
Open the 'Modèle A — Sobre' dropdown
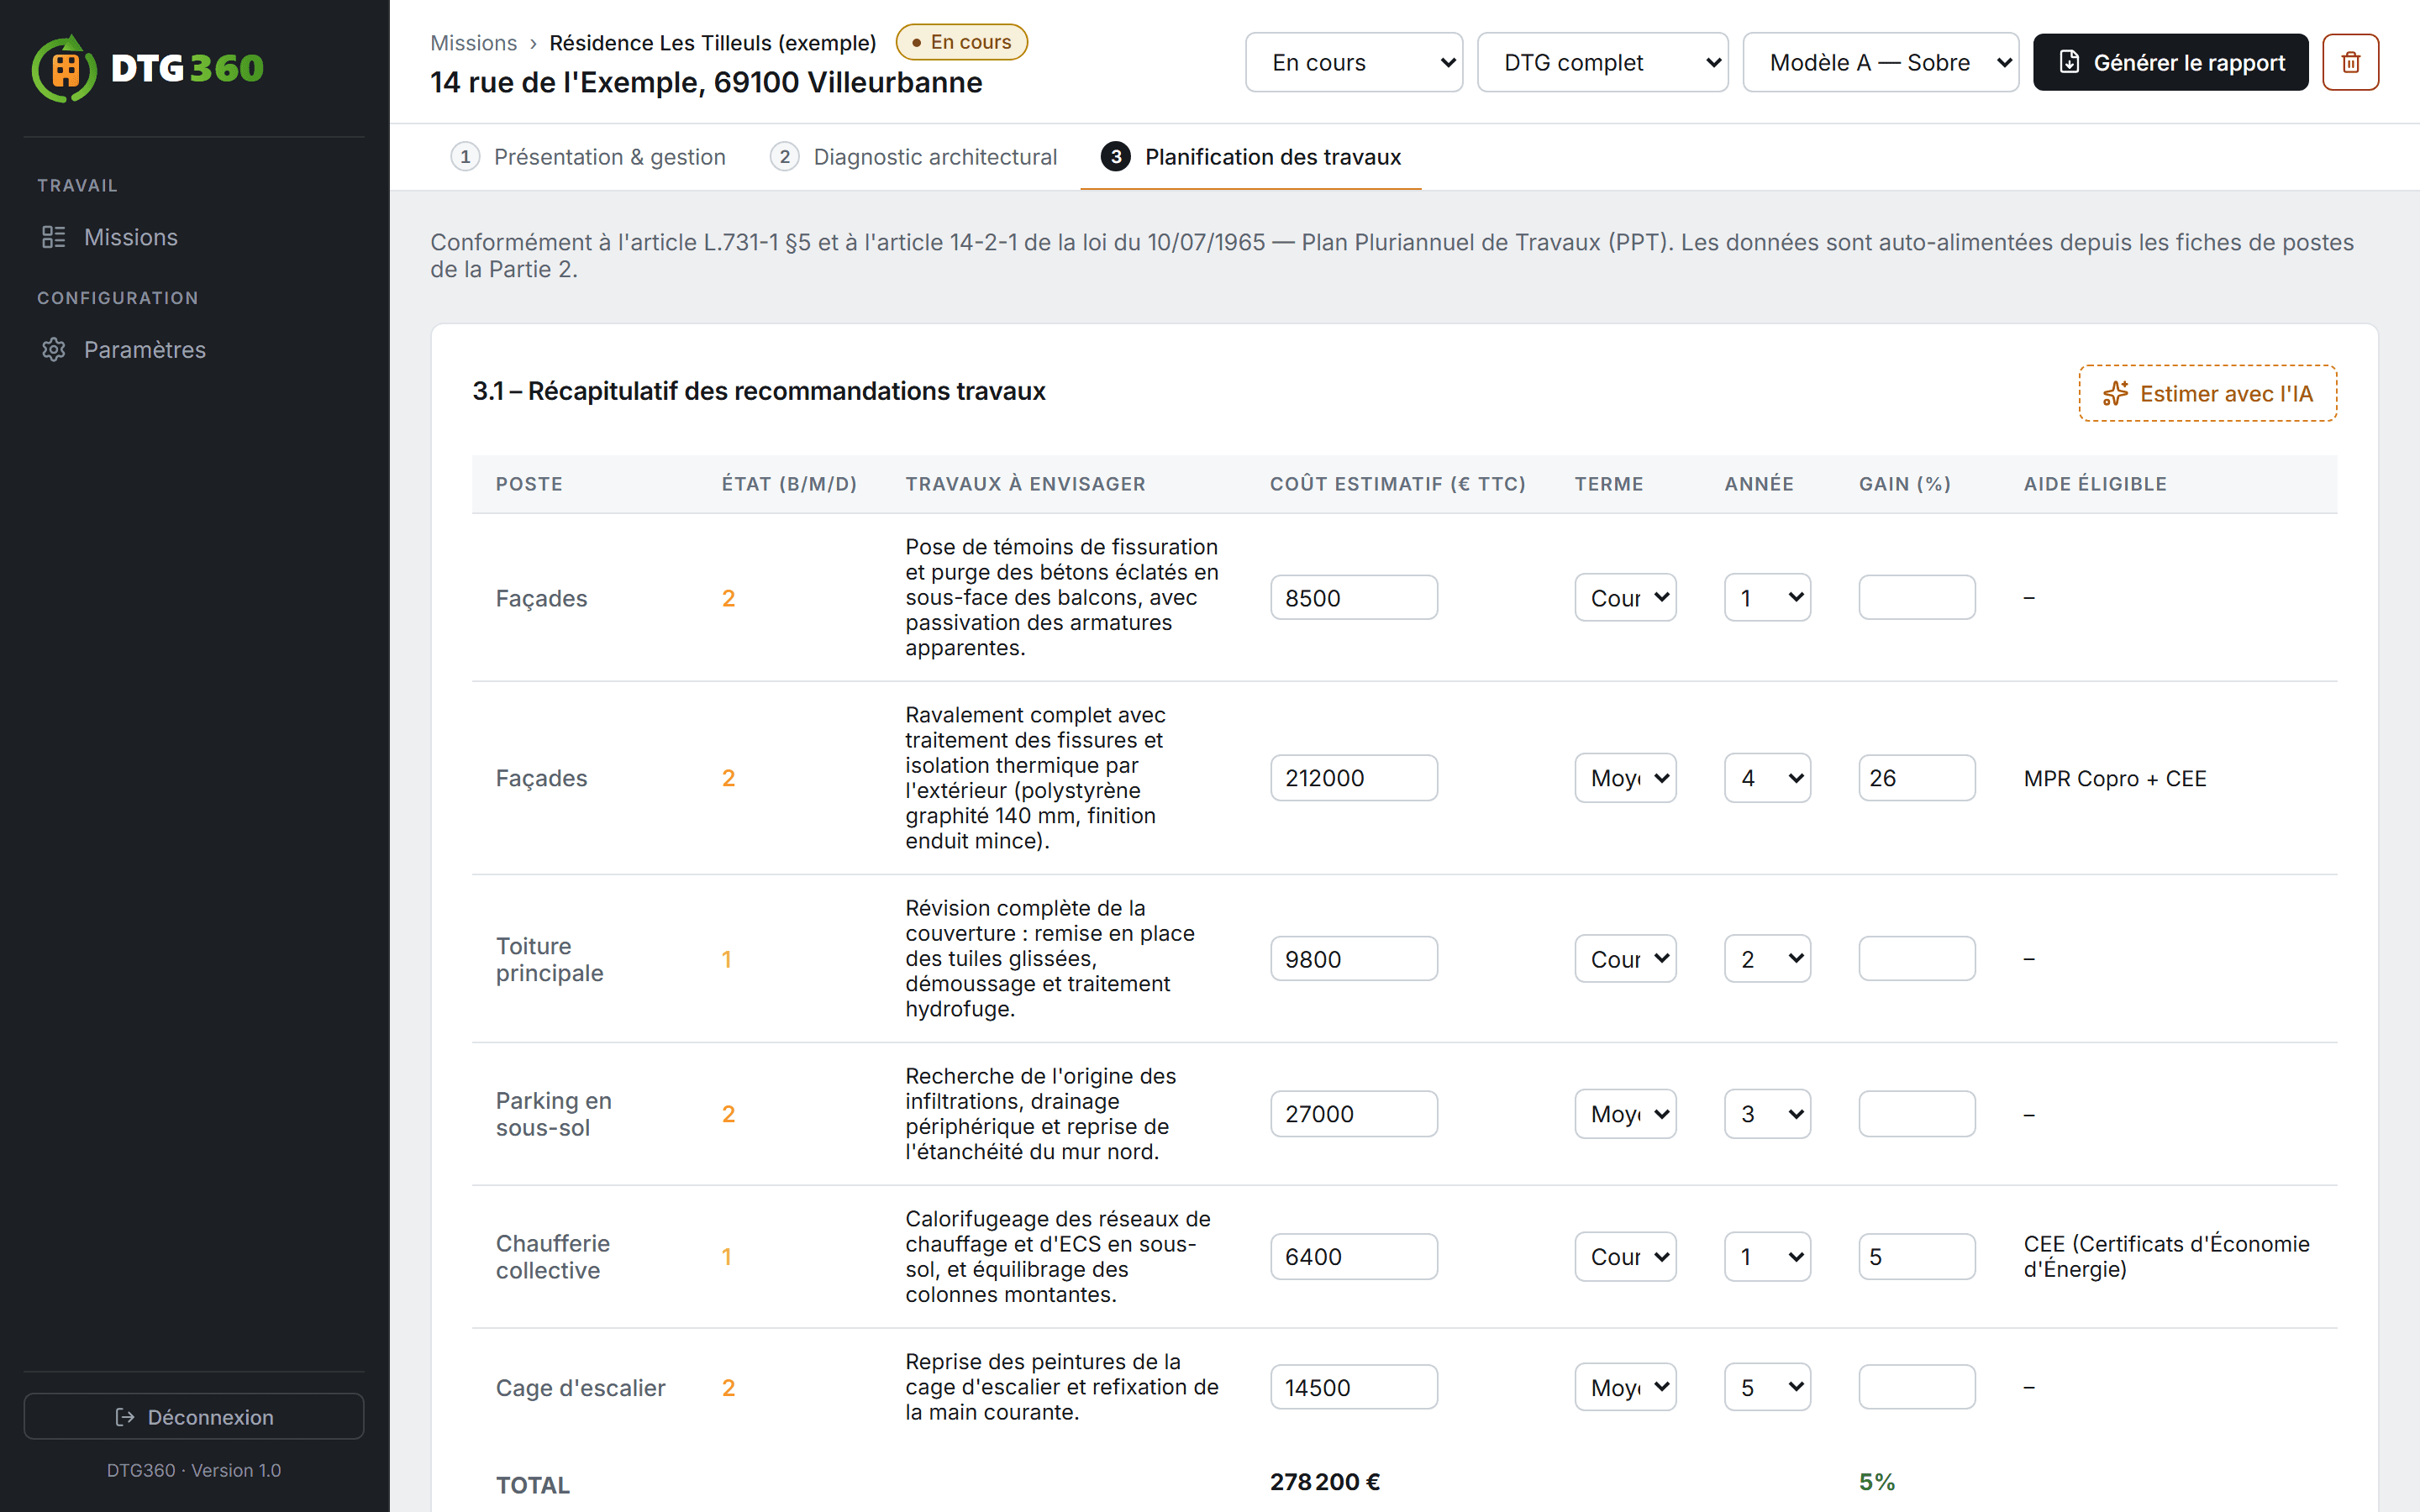[1880, 62]
